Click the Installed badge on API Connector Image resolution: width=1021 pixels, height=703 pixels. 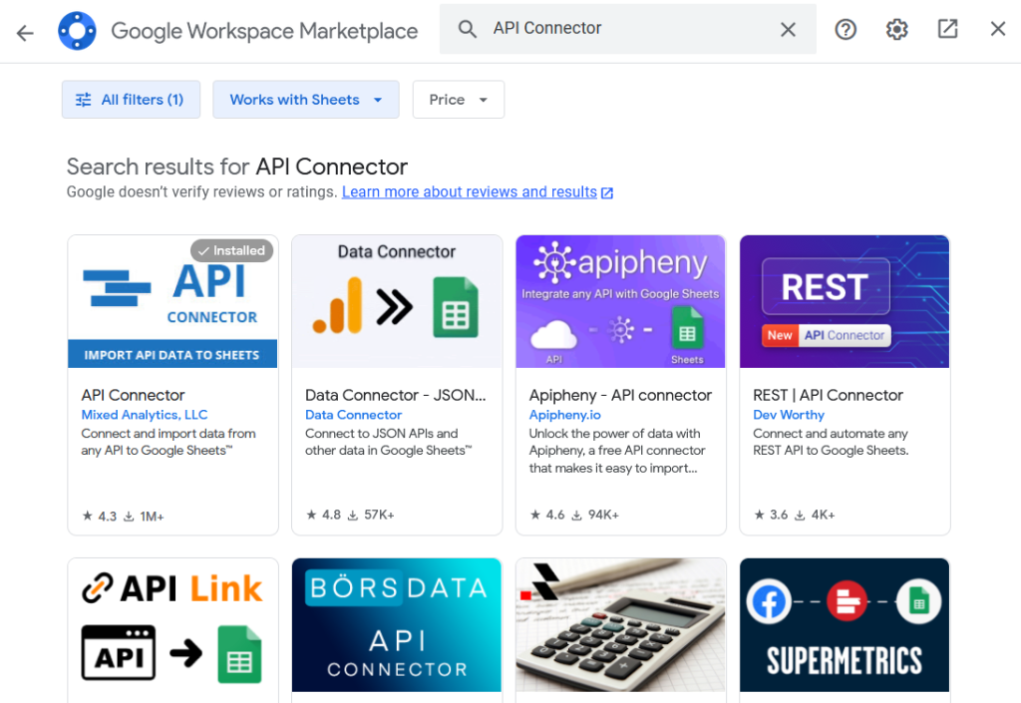tap(231, 250)
